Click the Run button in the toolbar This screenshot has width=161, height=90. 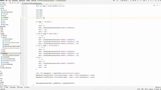pos(131,0)
